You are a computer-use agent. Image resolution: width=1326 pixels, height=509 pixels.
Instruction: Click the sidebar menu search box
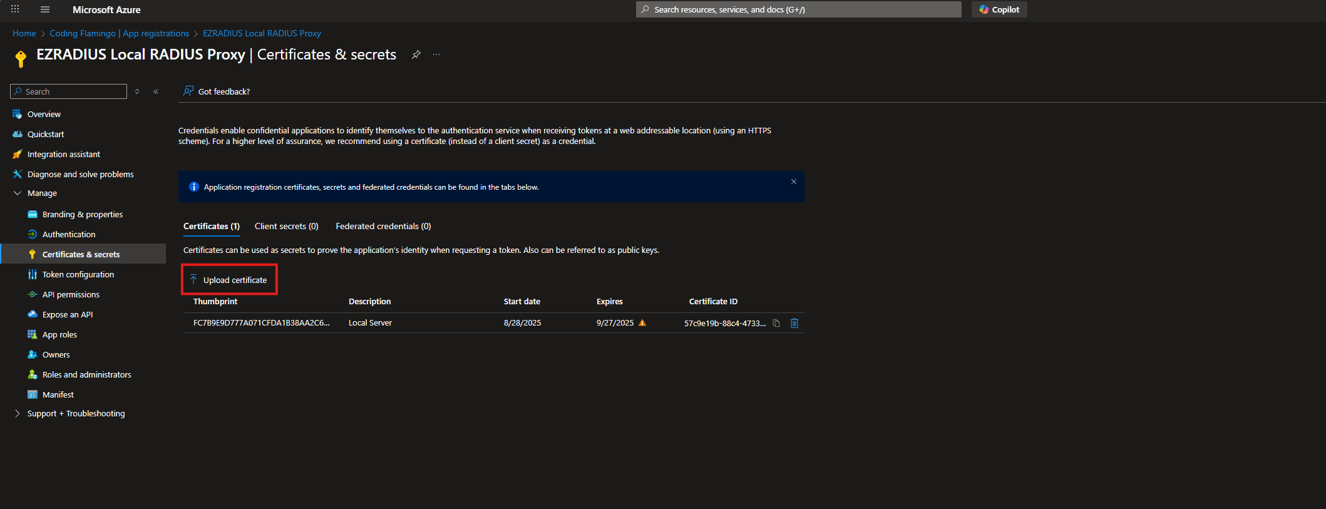click(x=69, y=91)
